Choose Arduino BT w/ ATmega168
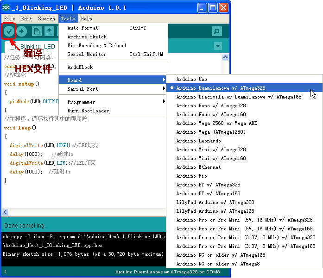 244,193
